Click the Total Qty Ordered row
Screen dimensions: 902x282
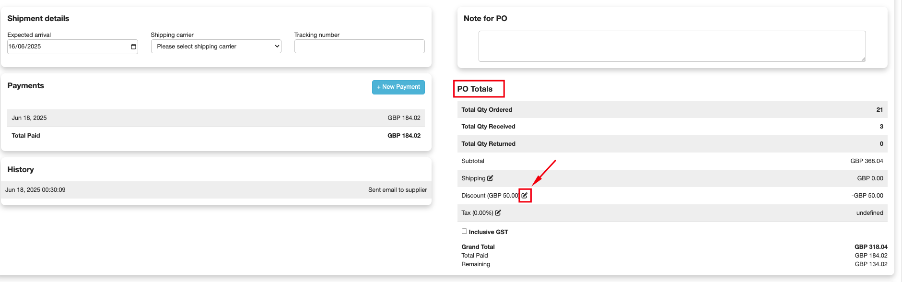[672, 110]
